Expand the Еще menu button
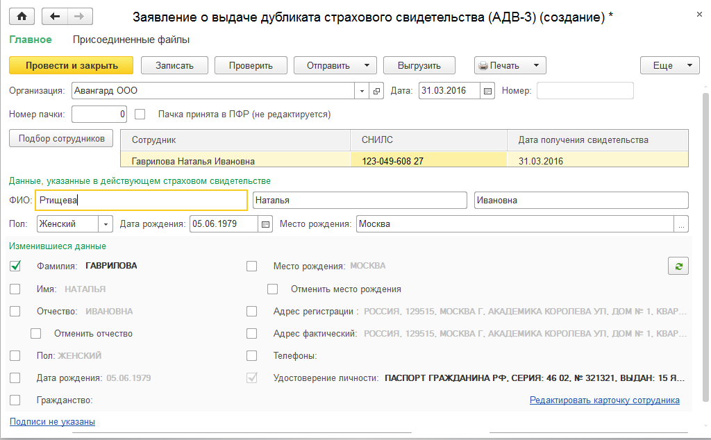The width and height of the screenshot is (711, 440). 669,65
